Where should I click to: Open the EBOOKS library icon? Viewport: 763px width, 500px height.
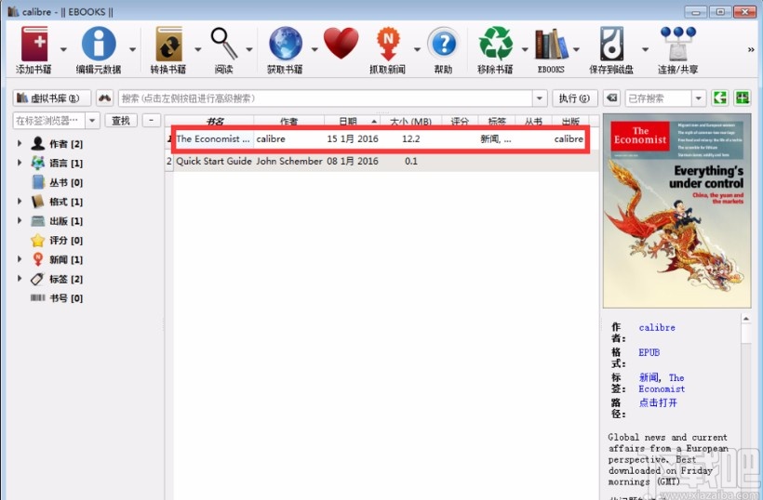pos(551,45)
